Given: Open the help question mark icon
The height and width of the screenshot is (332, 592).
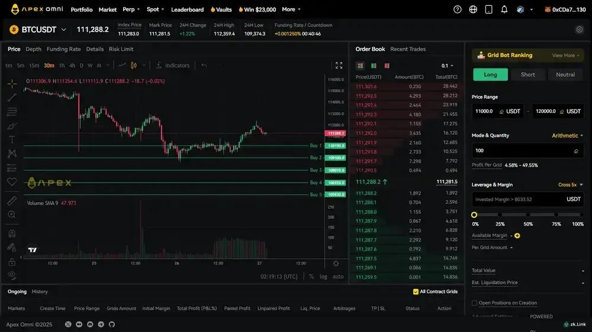Looking at the screenshot, I should pos(457,9).
